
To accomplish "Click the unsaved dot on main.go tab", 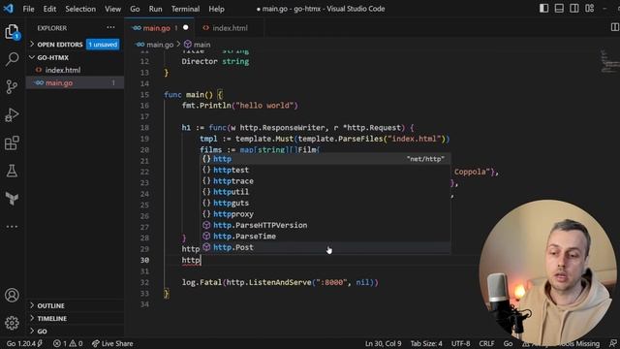I will (185, 28).
